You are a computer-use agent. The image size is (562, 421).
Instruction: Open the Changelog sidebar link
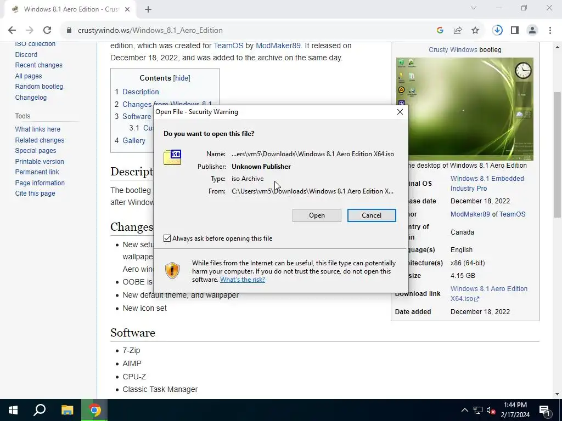[31, 98]
